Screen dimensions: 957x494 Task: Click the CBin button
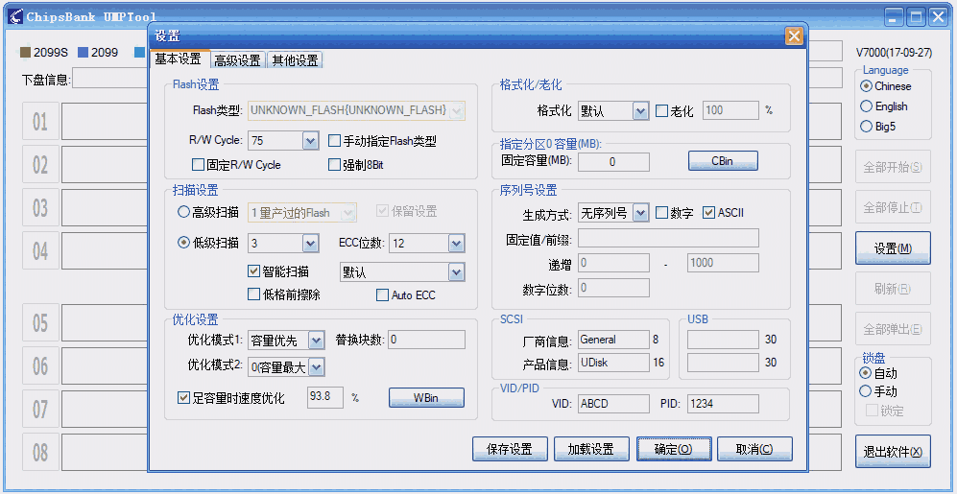[x=723, y=161]
